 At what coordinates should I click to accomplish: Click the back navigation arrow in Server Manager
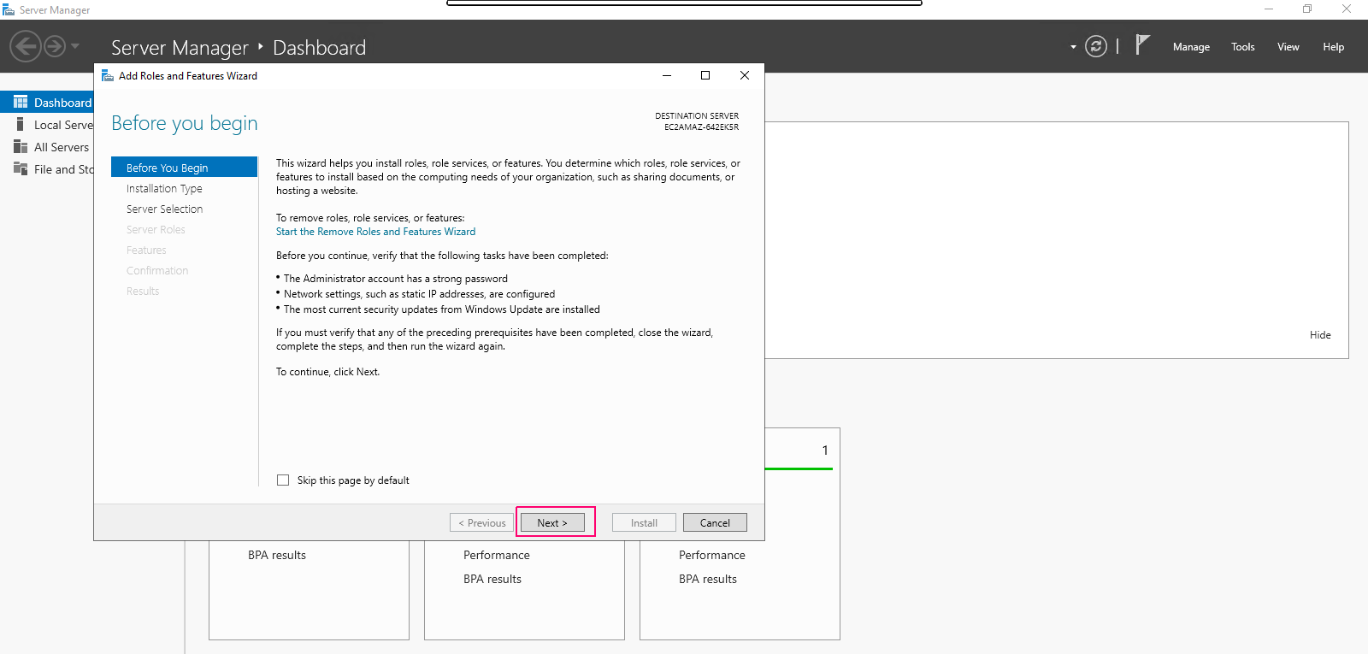point(26,45)
